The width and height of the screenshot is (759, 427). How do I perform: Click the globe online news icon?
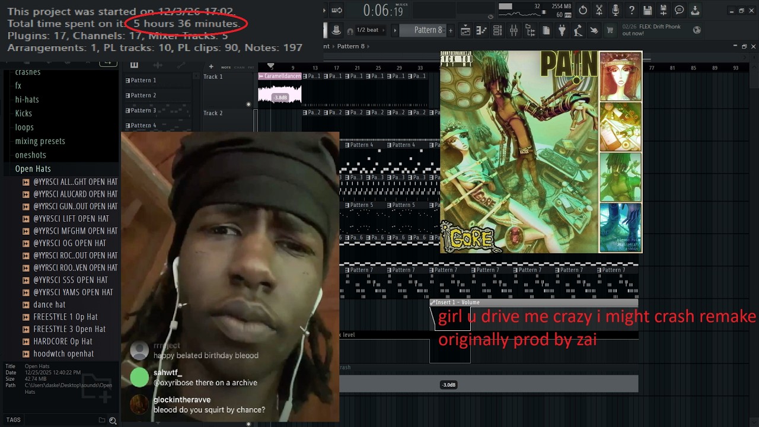697,30
